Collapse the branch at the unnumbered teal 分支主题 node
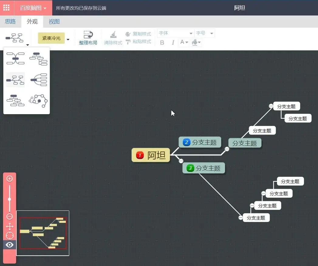The image size is (318, 266). coord(227,149)
